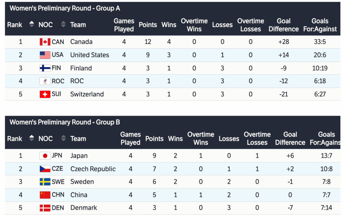Sort Group B by NOC arrows
This screenshot has width=343, height=217.
(x=63, y=138)
